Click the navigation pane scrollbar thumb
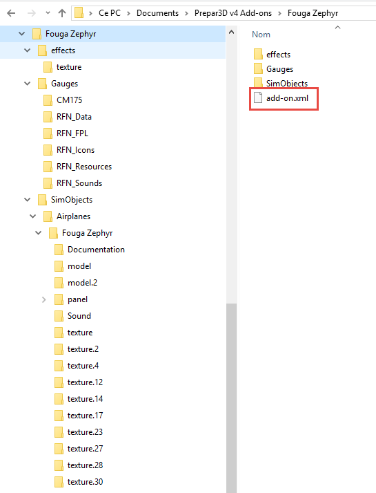 231,398
